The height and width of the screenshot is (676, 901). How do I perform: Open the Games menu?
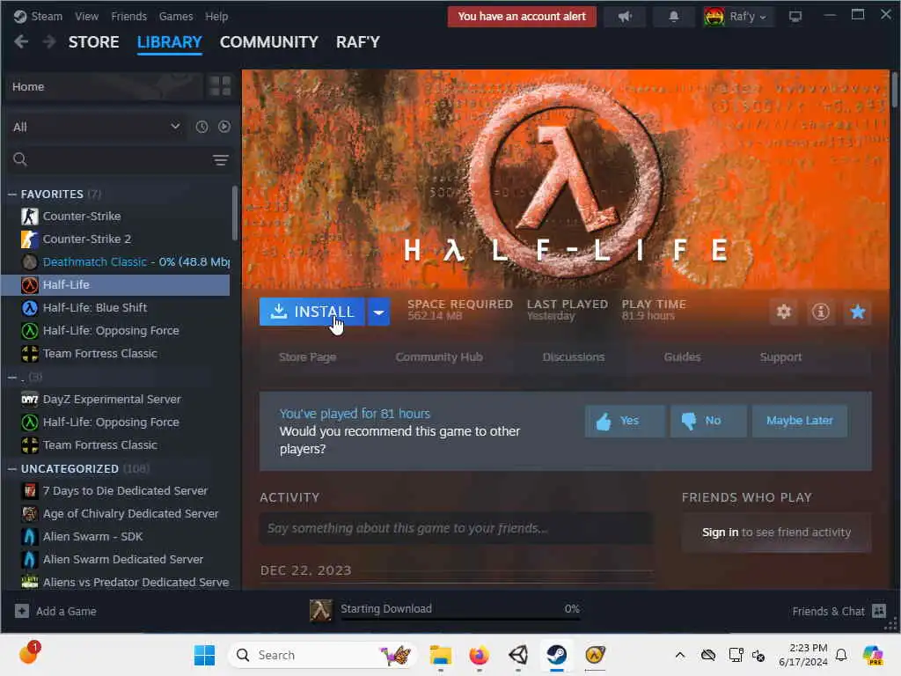176,16
